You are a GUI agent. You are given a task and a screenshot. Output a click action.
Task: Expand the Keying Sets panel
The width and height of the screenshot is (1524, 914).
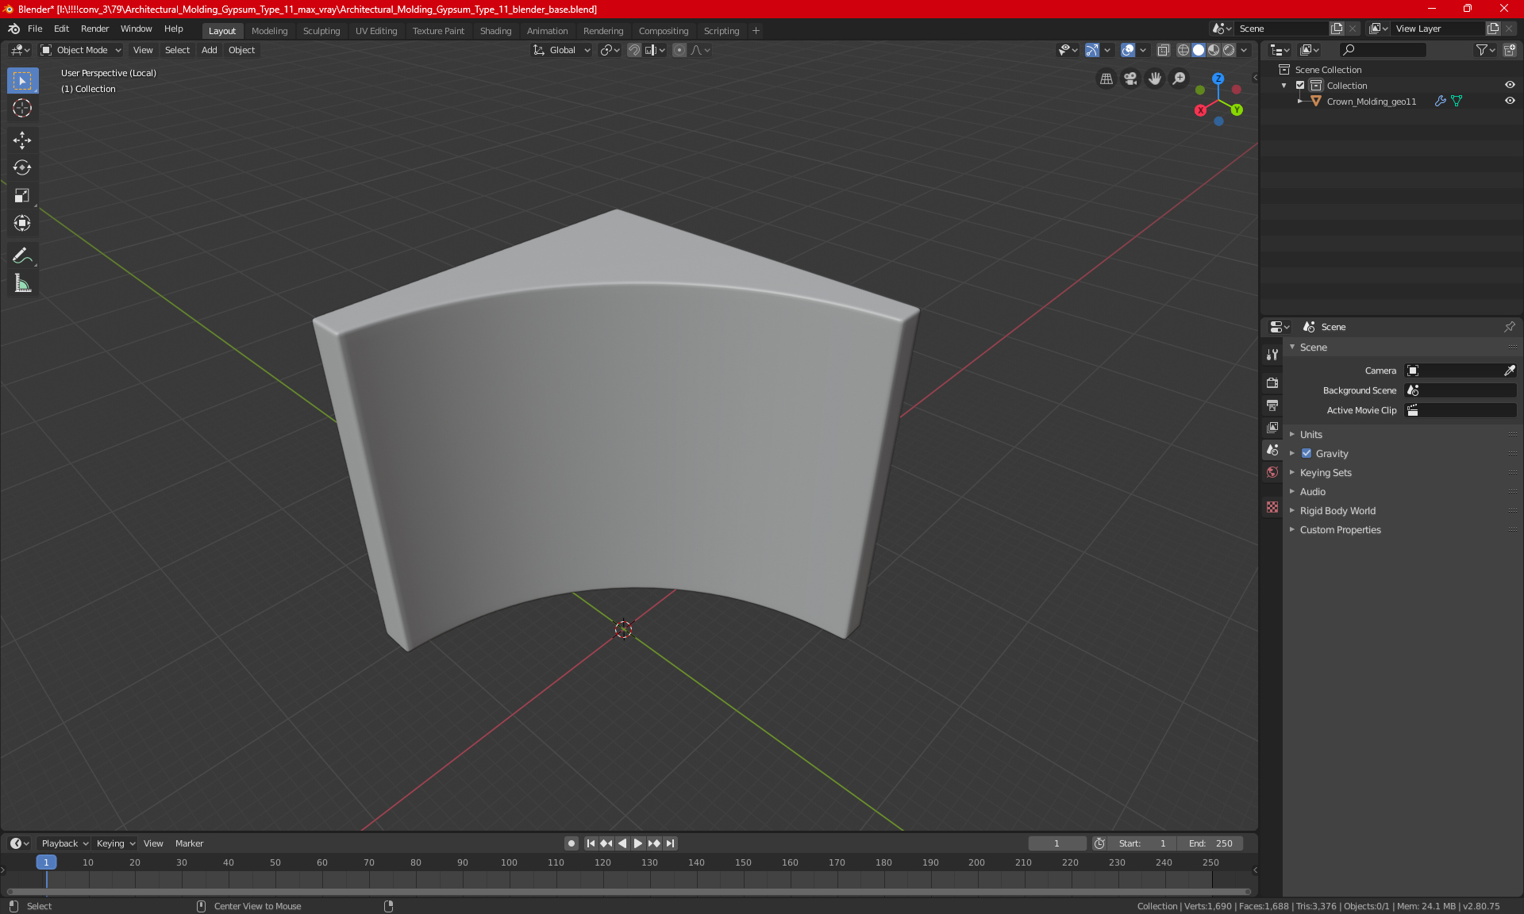pos(1325,472)
